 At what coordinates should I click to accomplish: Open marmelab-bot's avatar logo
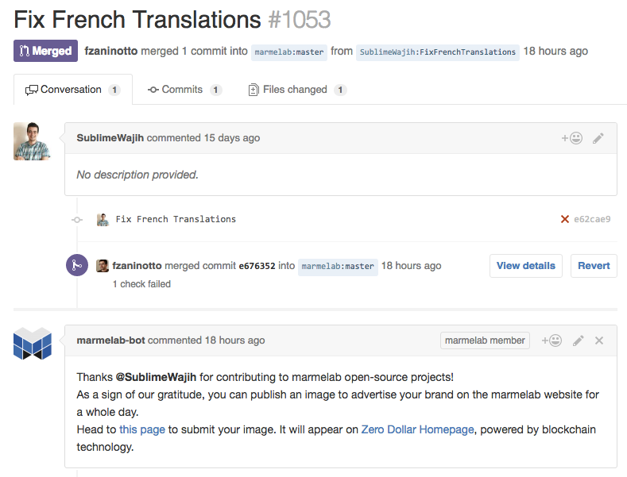tap(32, 344)
